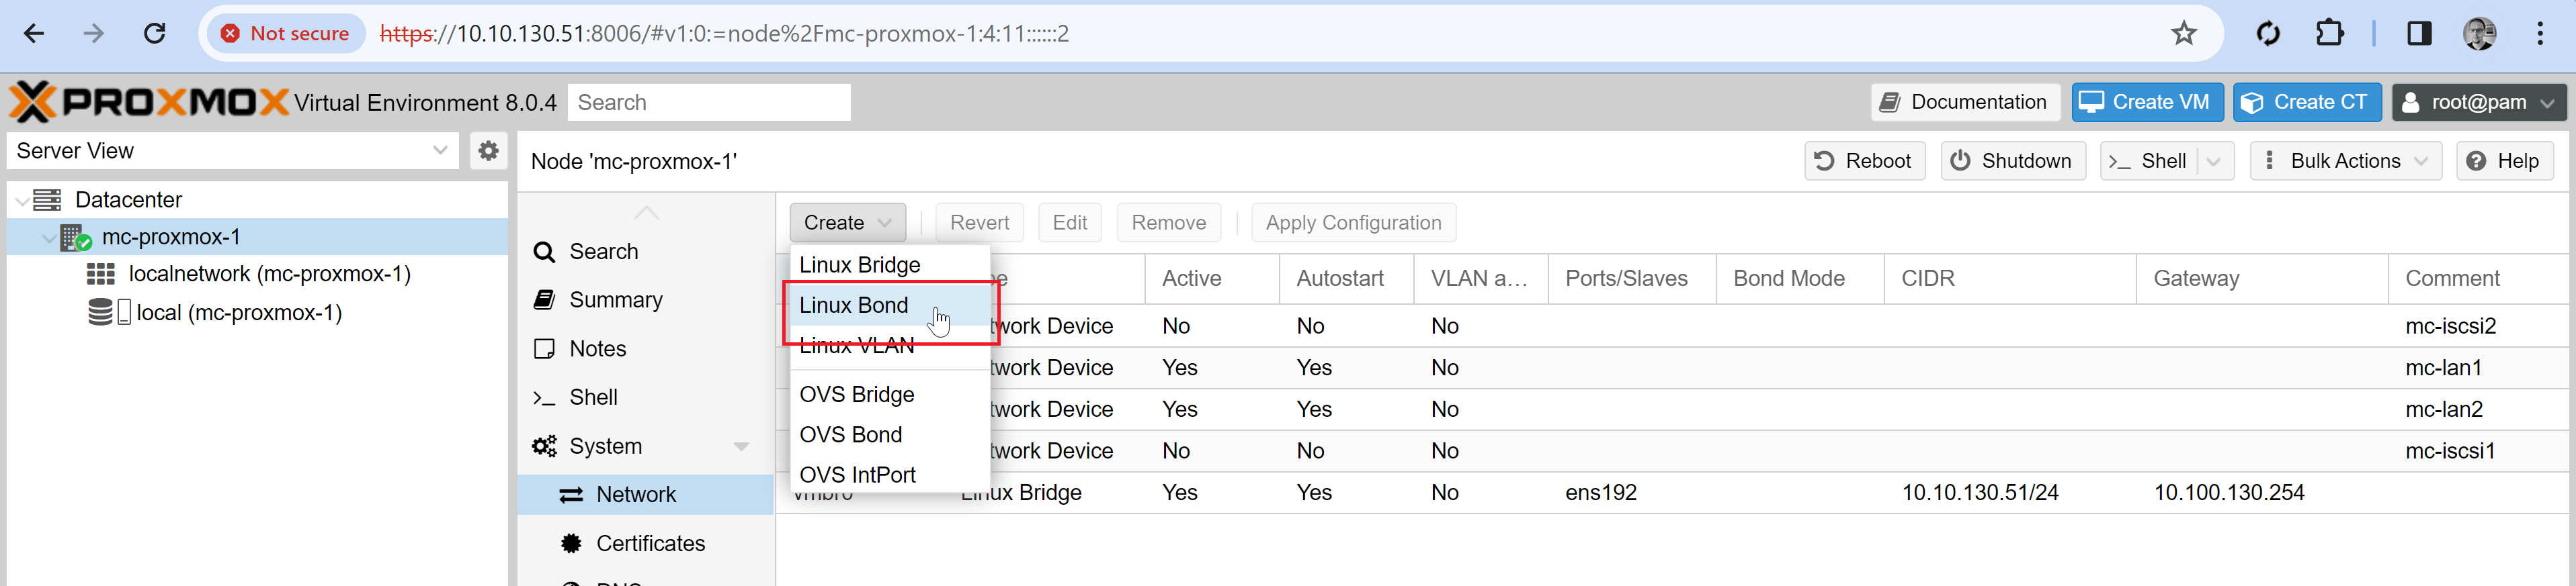Select local (mc-proxmox-1) storage item

(x=239, y=313)
